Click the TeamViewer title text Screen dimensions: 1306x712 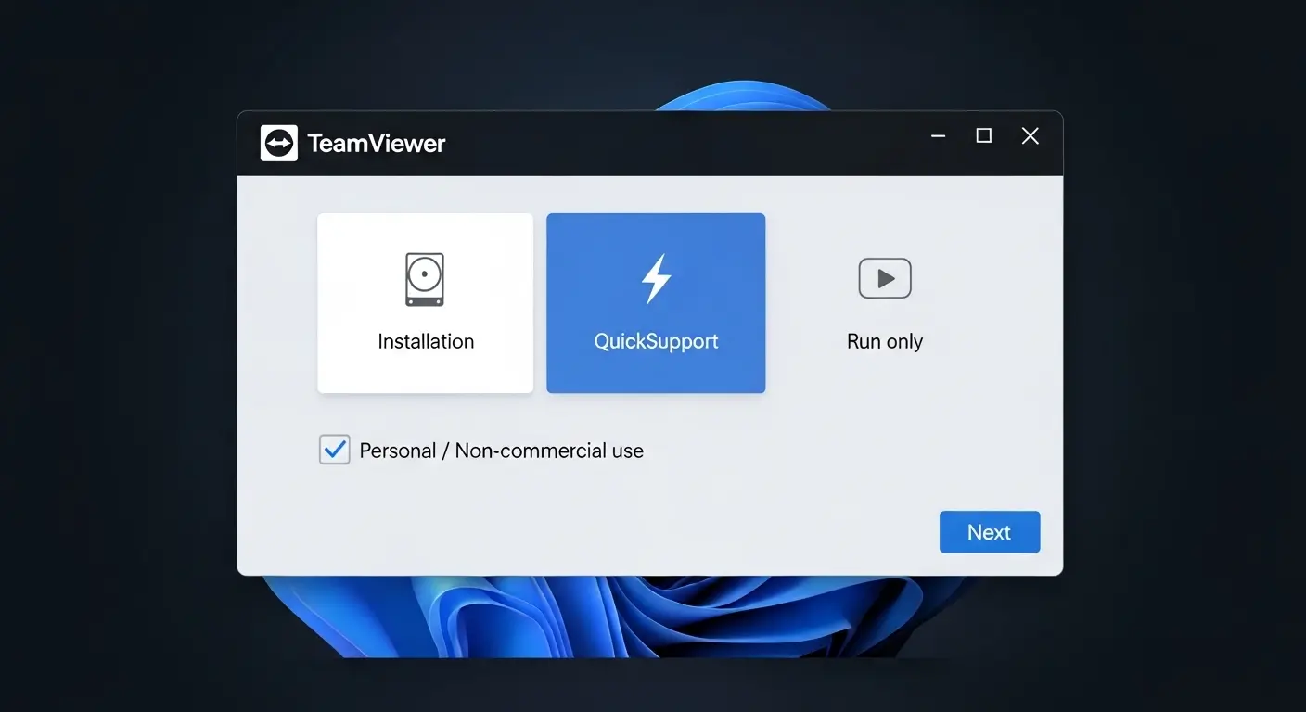[x=377, y=144]
